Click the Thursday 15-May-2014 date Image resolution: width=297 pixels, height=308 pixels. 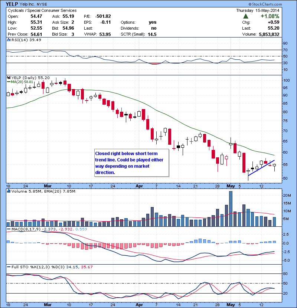click(x=258, y=10)
